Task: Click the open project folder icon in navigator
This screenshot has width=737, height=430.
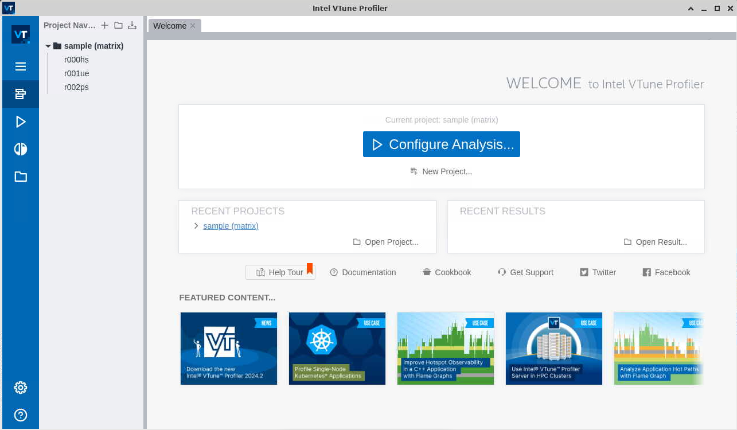Action: pyautogui.click(x=118, y=25)
